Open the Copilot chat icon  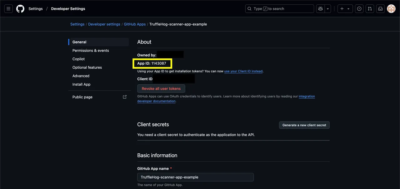pyautogui.click(x=320, y=9)
